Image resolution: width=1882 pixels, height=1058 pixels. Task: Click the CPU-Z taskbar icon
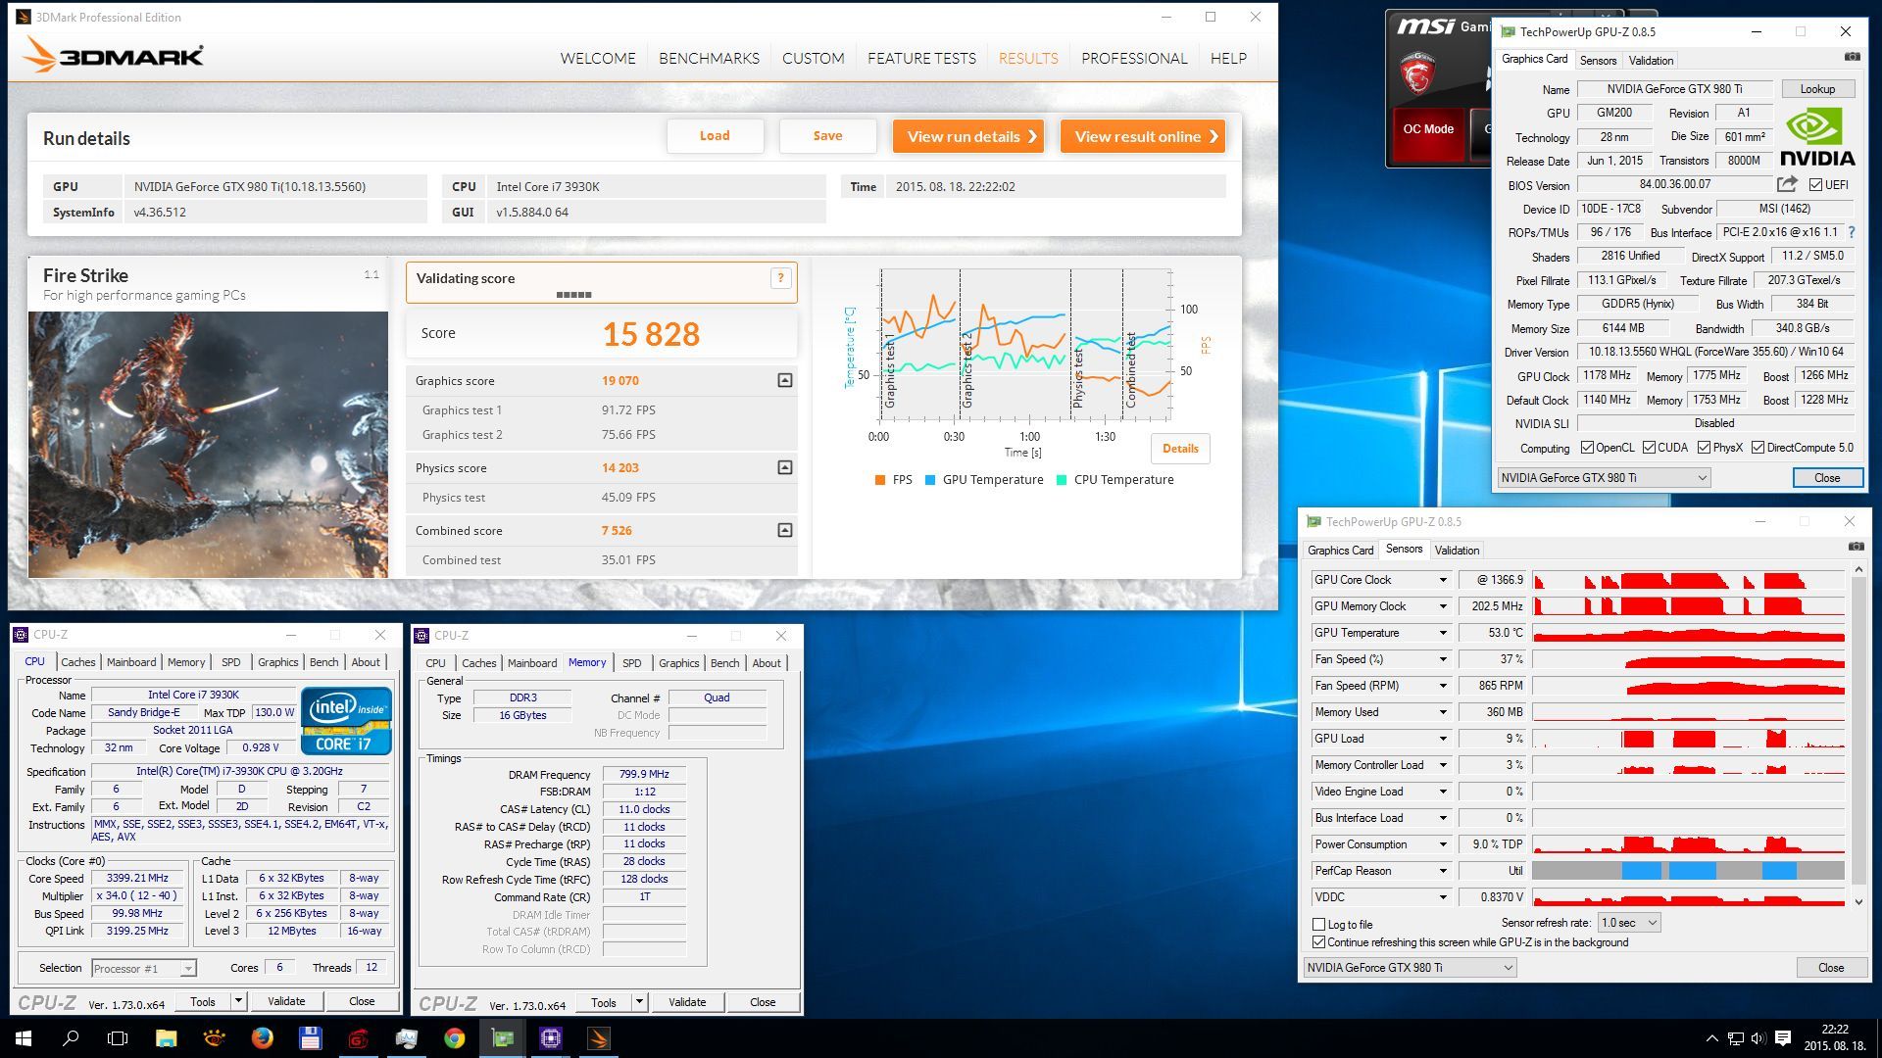click(550, 1037)
